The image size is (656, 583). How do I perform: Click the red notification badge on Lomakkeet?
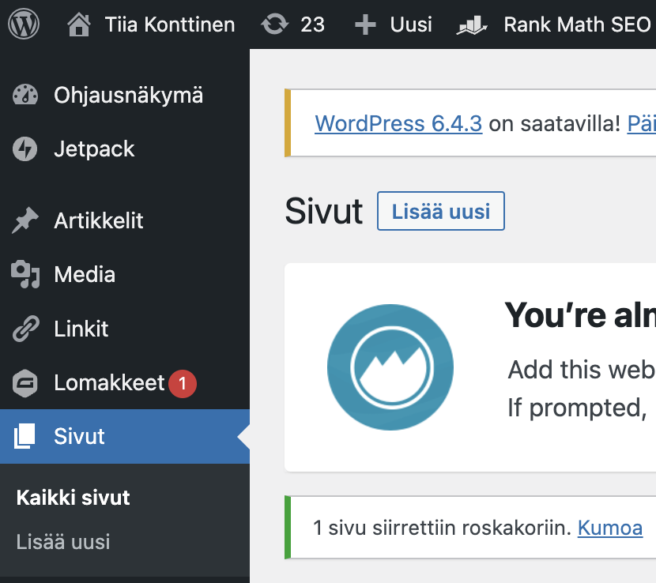[x=183, y=384]
